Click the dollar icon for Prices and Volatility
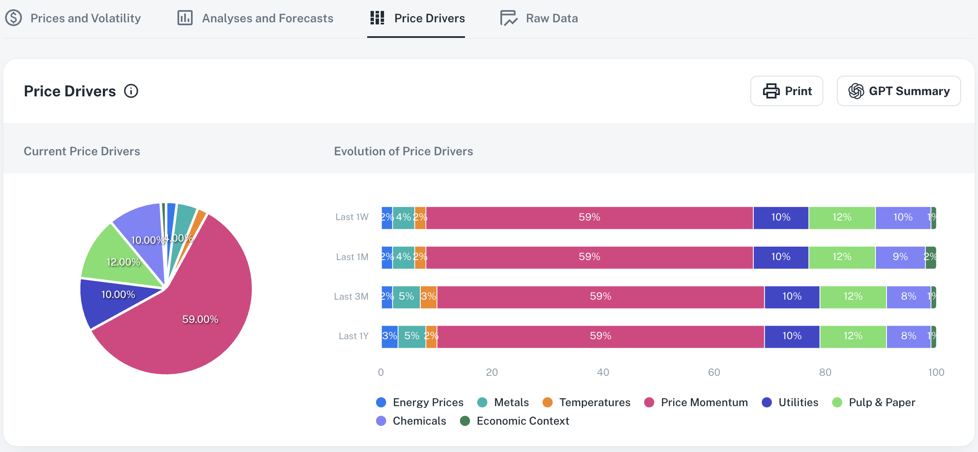 click(13, 18)
